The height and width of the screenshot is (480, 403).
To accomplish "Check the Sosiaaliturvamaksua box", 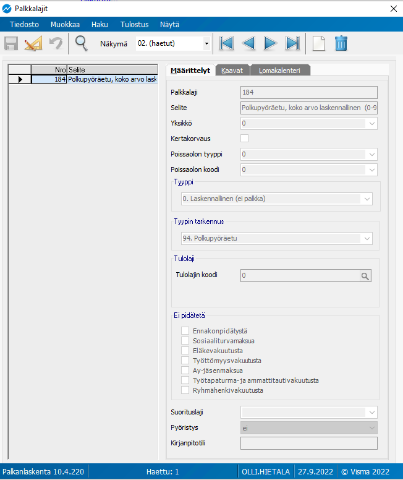I will coord(185,341).
